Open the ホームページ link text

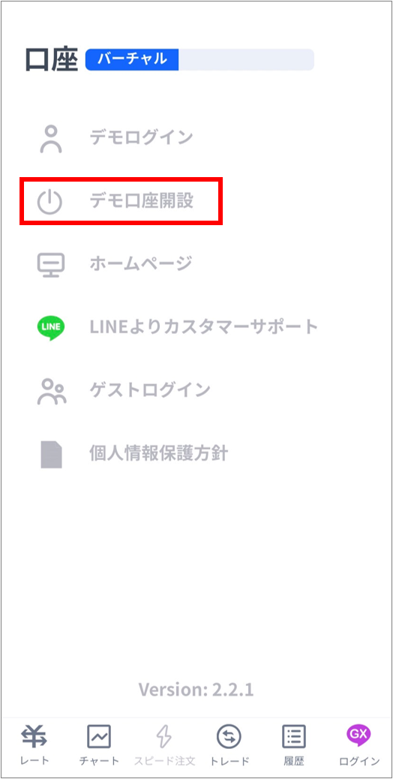[x=140, y=264]
